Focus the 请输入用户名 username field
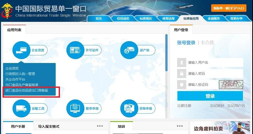This screenshot has height=134, width=253. 214,62
